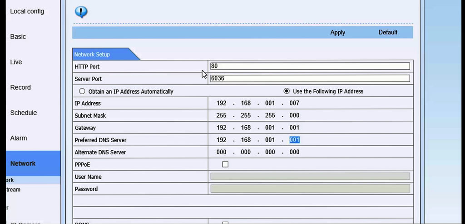
Task: Select Obtain an IP Address Automatically
Action: 82,91
